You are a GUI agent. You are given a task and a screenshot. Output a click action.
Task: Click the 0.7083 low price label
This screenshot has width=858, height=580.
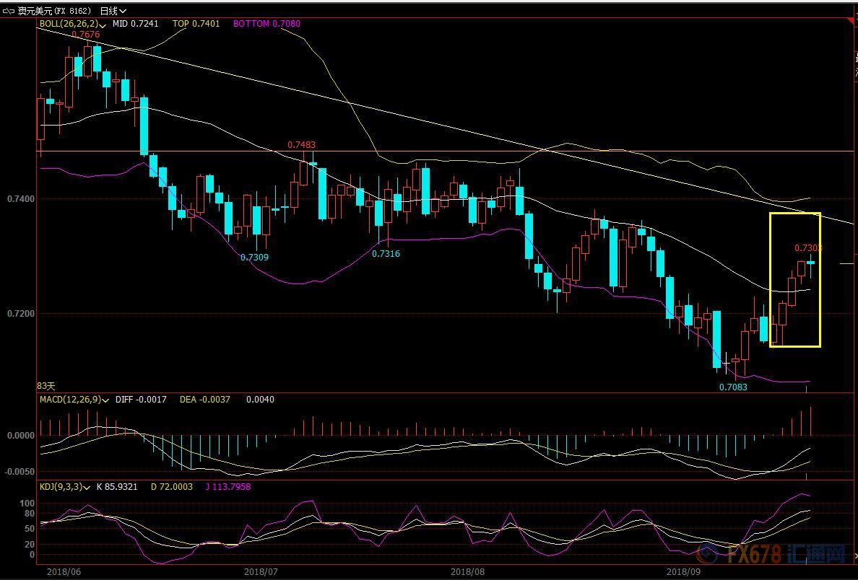tap(733, 387)
